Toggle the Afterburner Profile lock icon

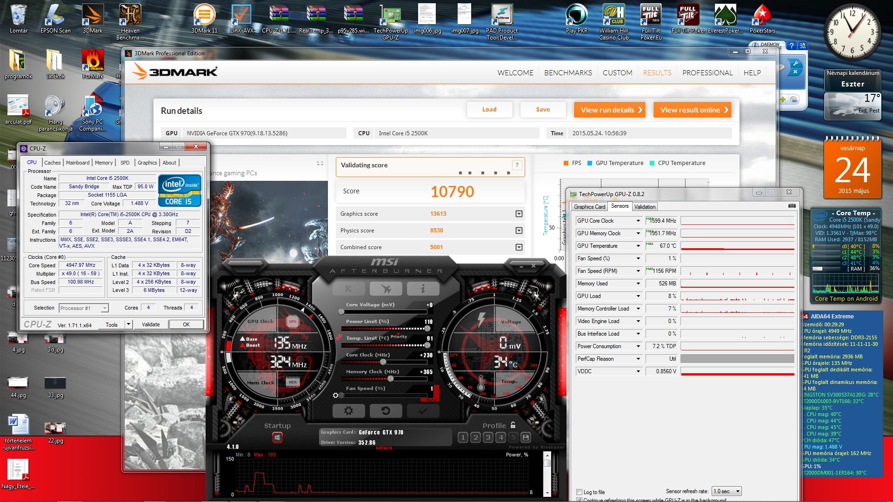point(513,425)
